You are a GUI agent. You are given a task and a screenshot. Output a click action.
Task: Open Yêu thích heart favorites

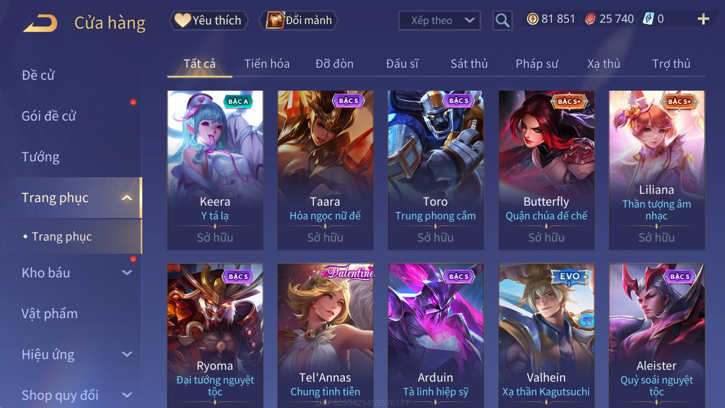pos(209,20)
